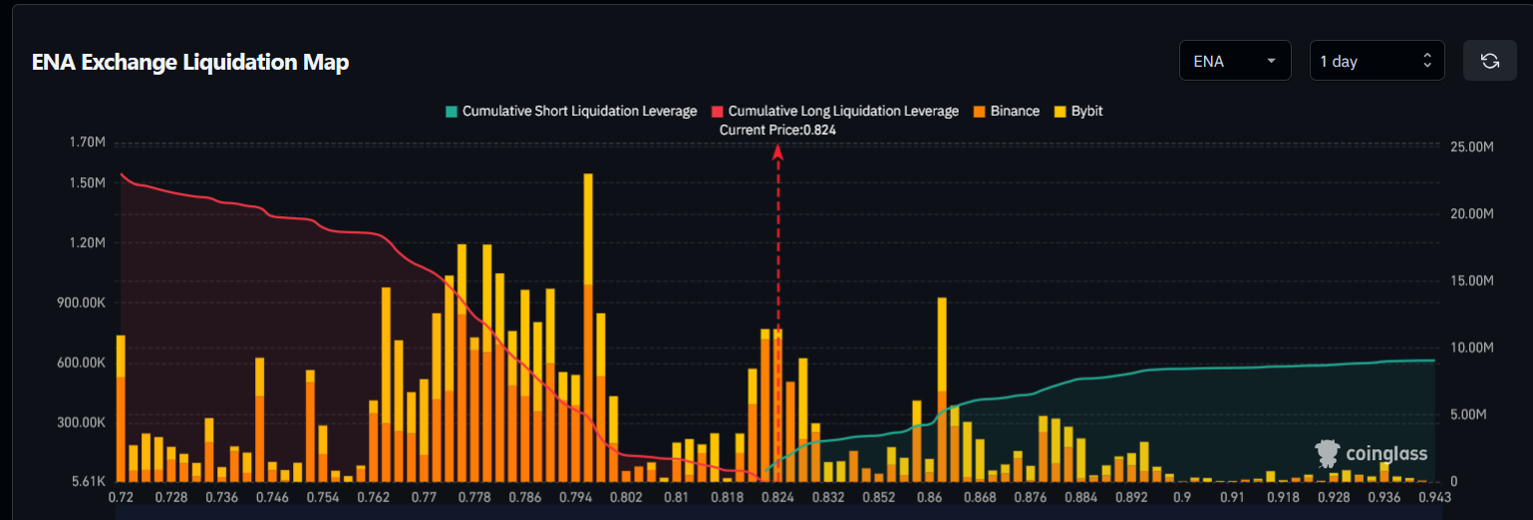Image resolution: width=1533 pixels, height=520 pixels.
Task: Click the 0.868 x-axis label
Action: pos(980,496)
